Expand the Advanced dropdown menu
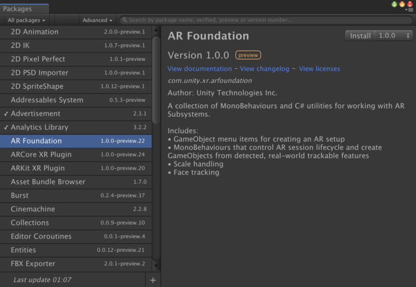The image size is (416, 287). click(97, 20)
